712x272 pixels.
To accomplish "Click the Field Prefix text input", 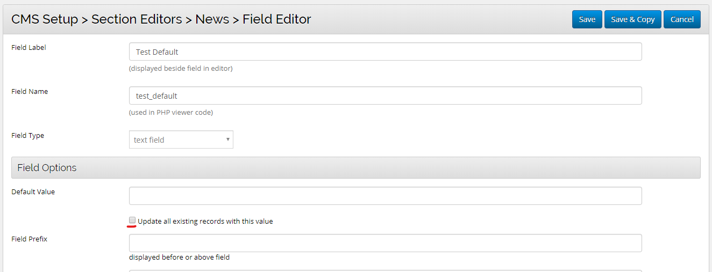I will pos(385,243).
